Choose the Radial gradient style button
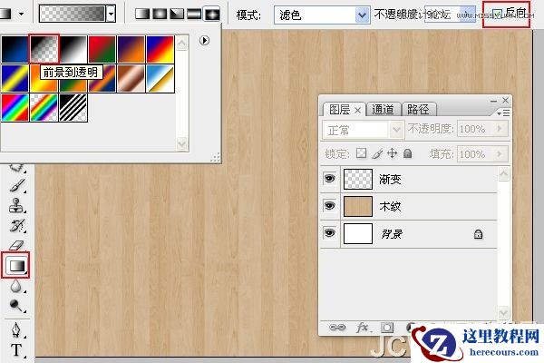The image size is (544, 363). (160, 14)
